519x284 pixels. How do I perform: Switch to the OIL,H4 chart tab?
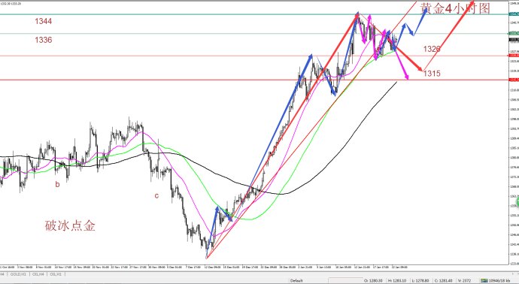click(38, 274)
